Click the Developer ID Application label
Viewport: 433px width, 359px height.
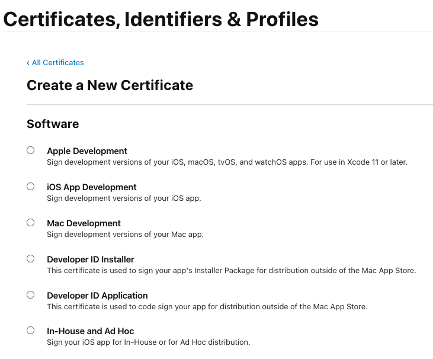97,296
